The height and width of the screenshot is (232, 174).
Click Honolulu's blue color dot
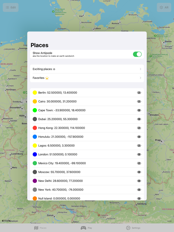pos(35,137)
